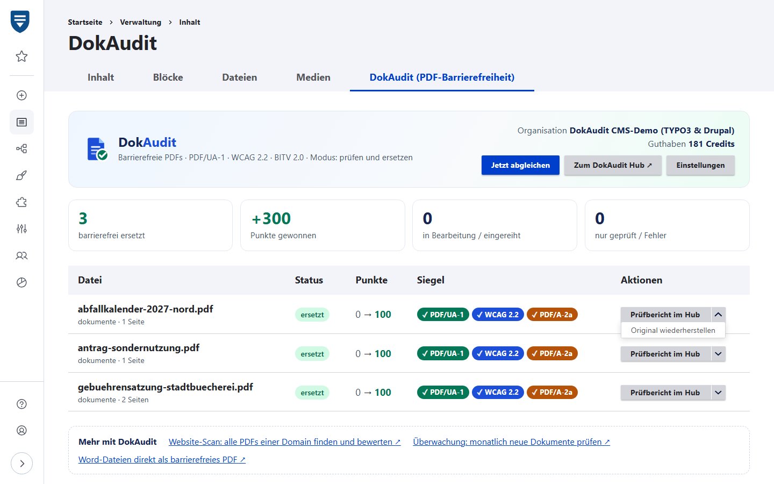
Task: Open the Website-Scan link
Action: click(x=285, y=442)
